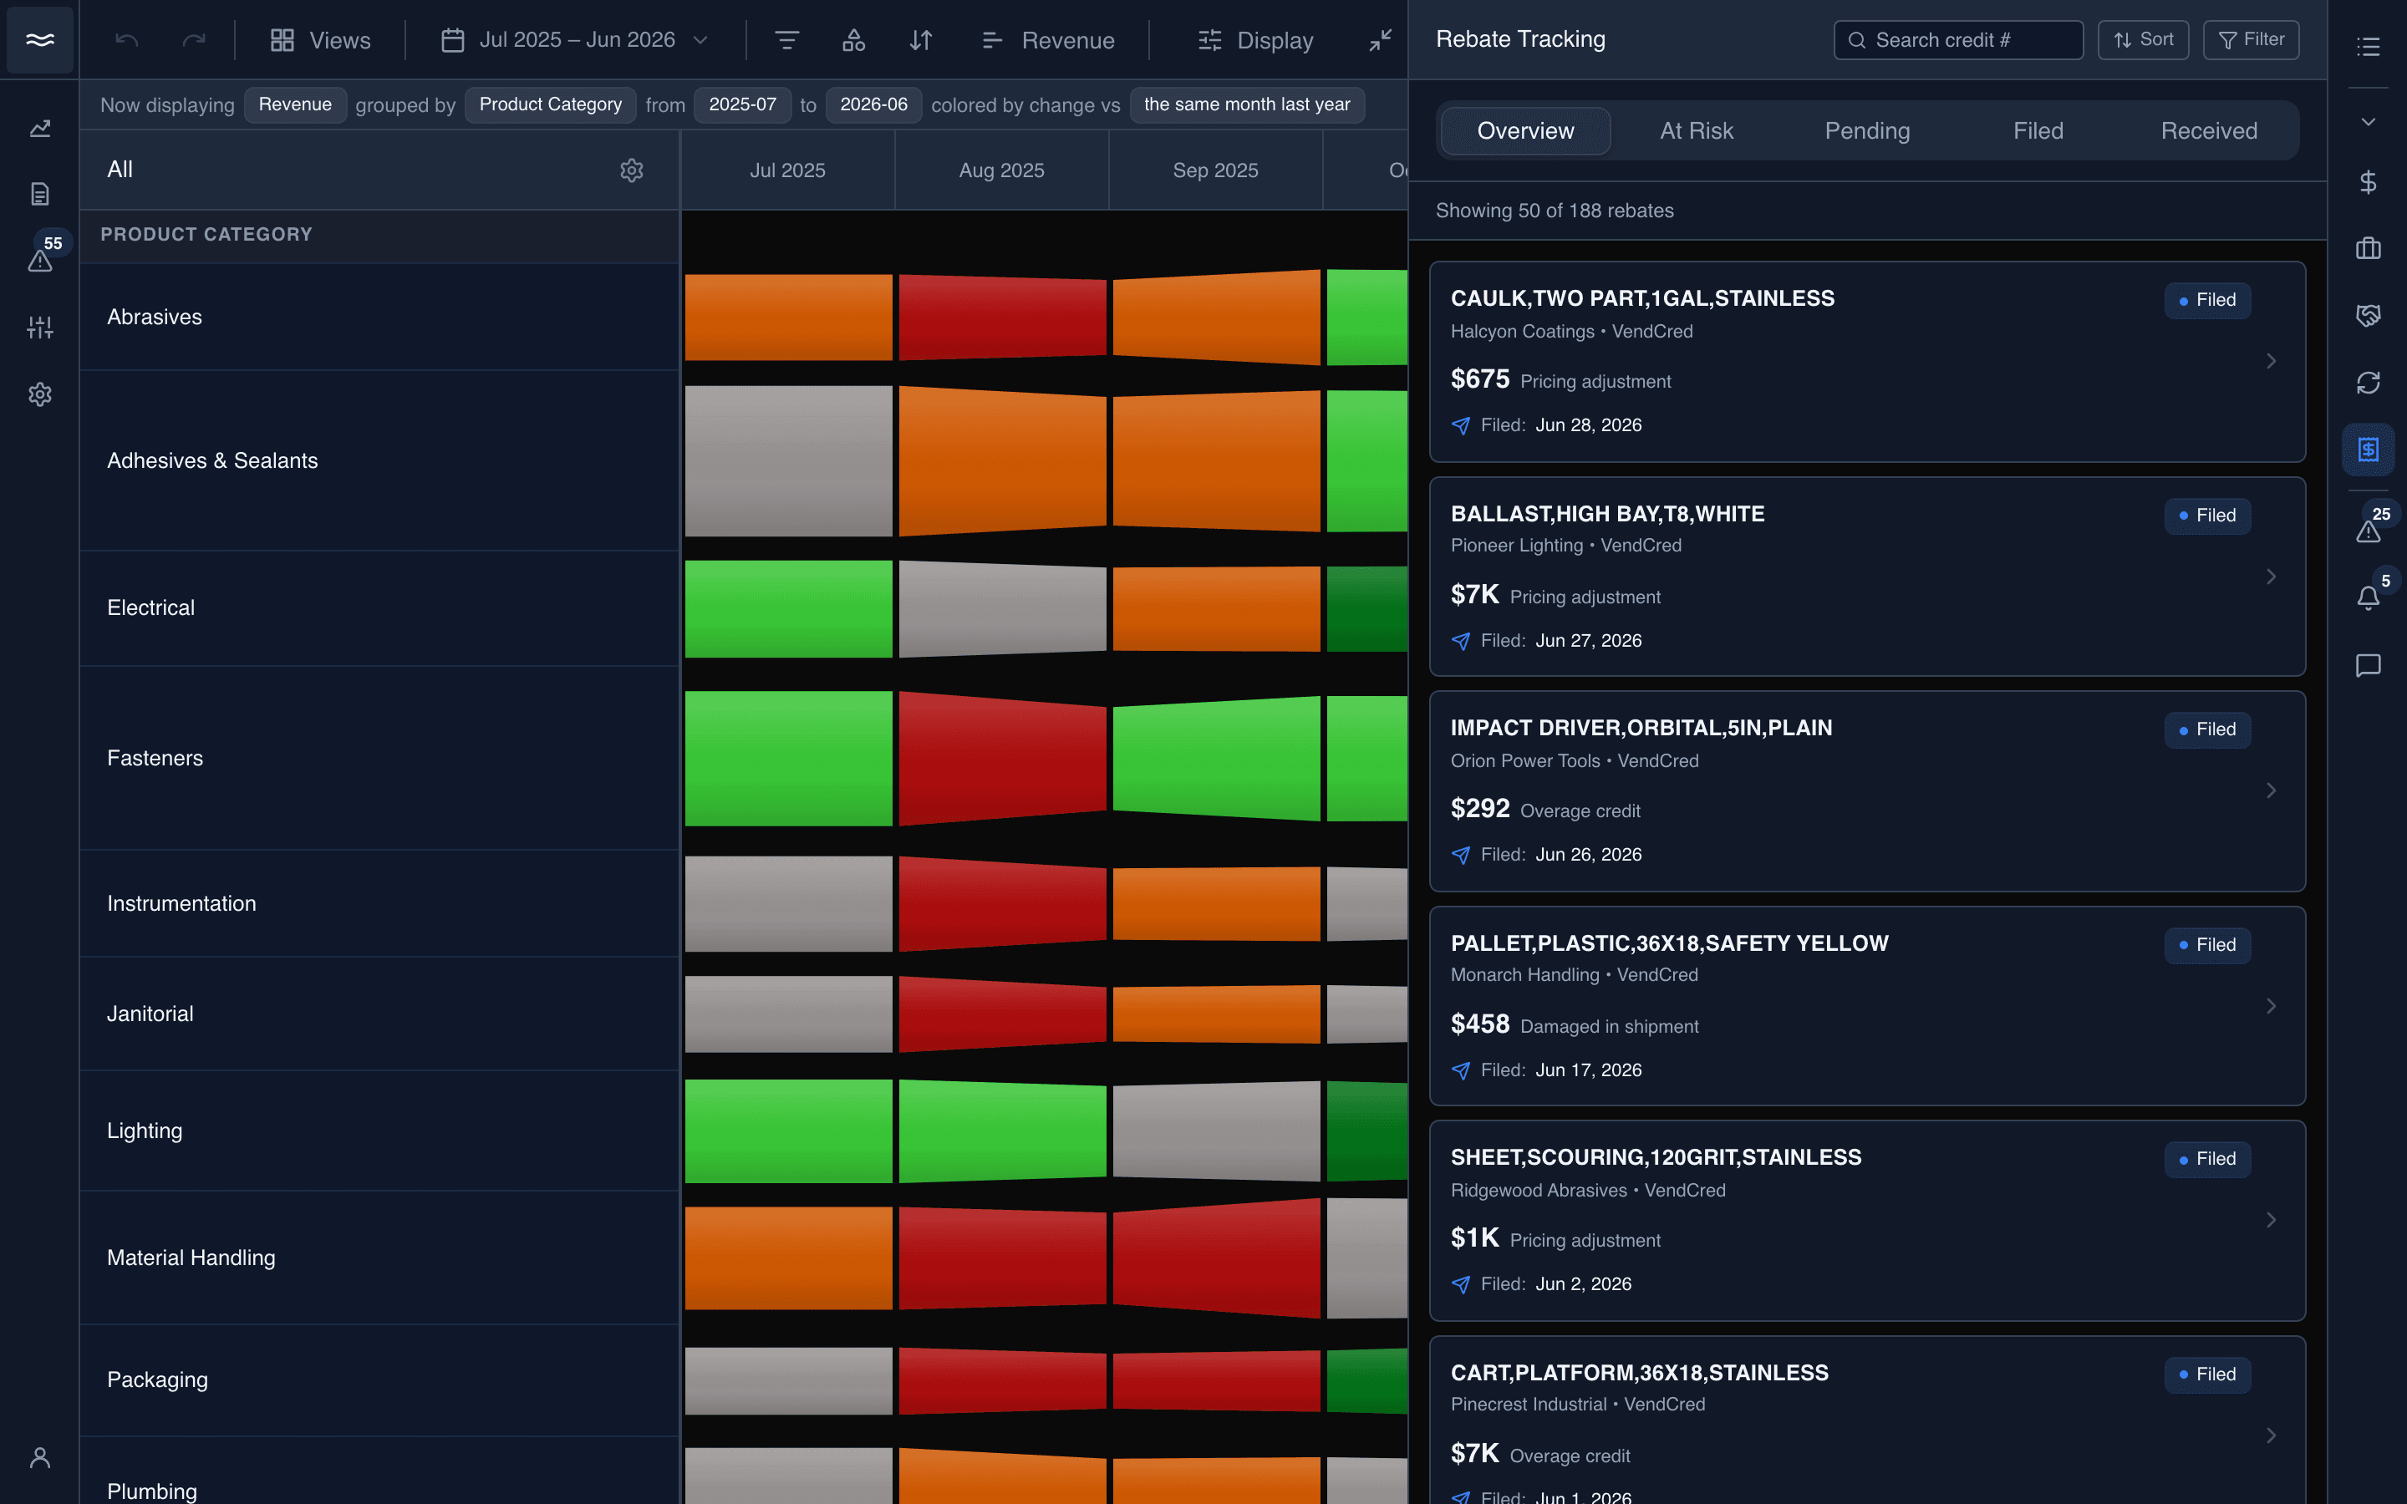2407x1504 pixels.
Task: Switch to the At Risk tab
Action: tap(1696, 130)
